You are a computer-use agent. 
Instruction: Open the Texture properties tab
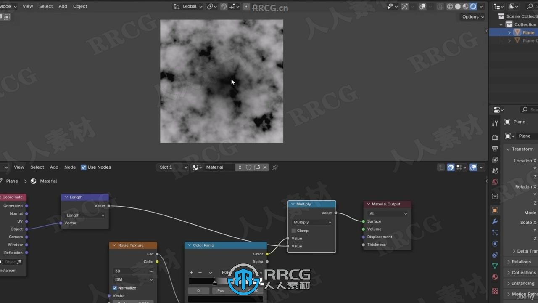point(495,291)
